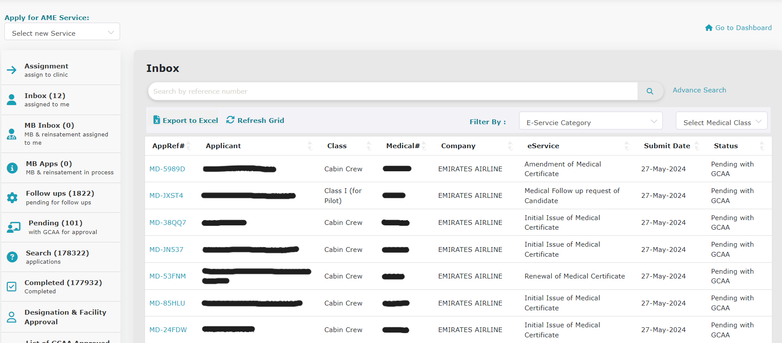This screenshot has height=343, width=782.
Task: Open application reference MD-5989D
Action: coord(167,169)
